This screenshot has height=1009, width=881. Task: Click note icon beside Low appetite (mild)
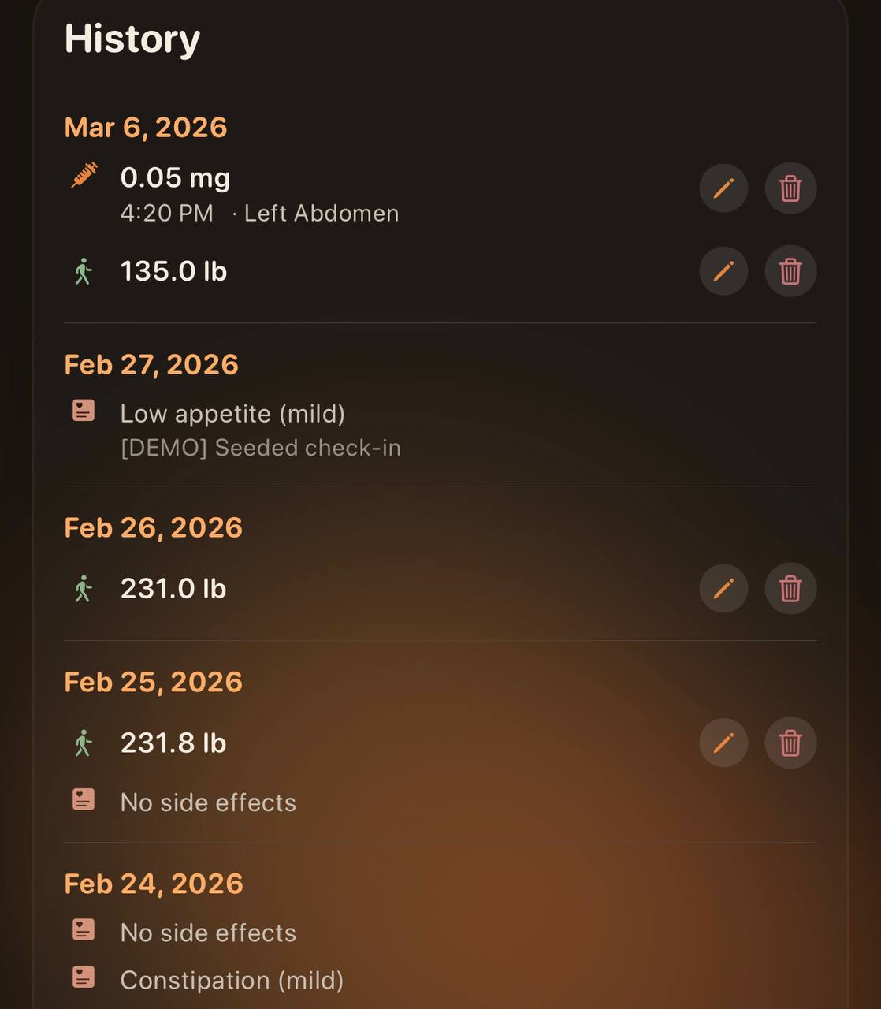tap(84, 411)
